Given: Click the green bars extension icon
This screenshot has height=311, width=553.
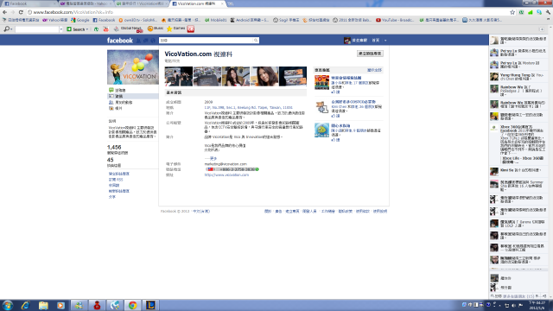Looking at the screenshot, I should [530, 12].
